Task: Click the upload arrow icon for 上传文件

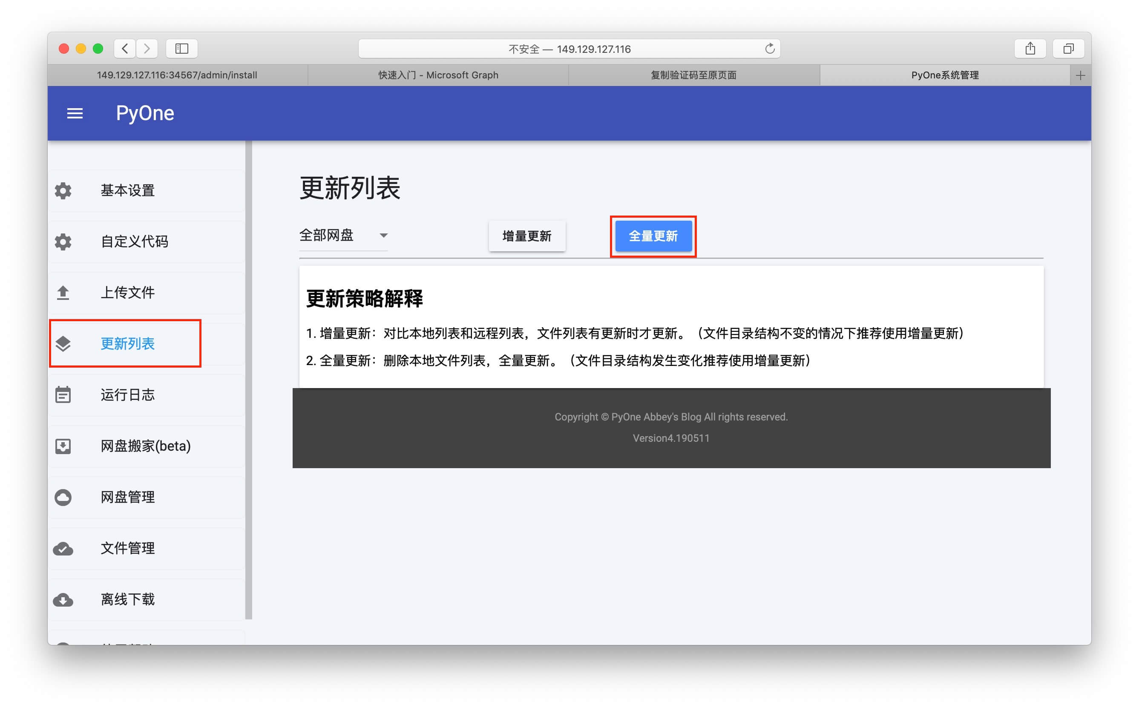Action: click(63, 293)
